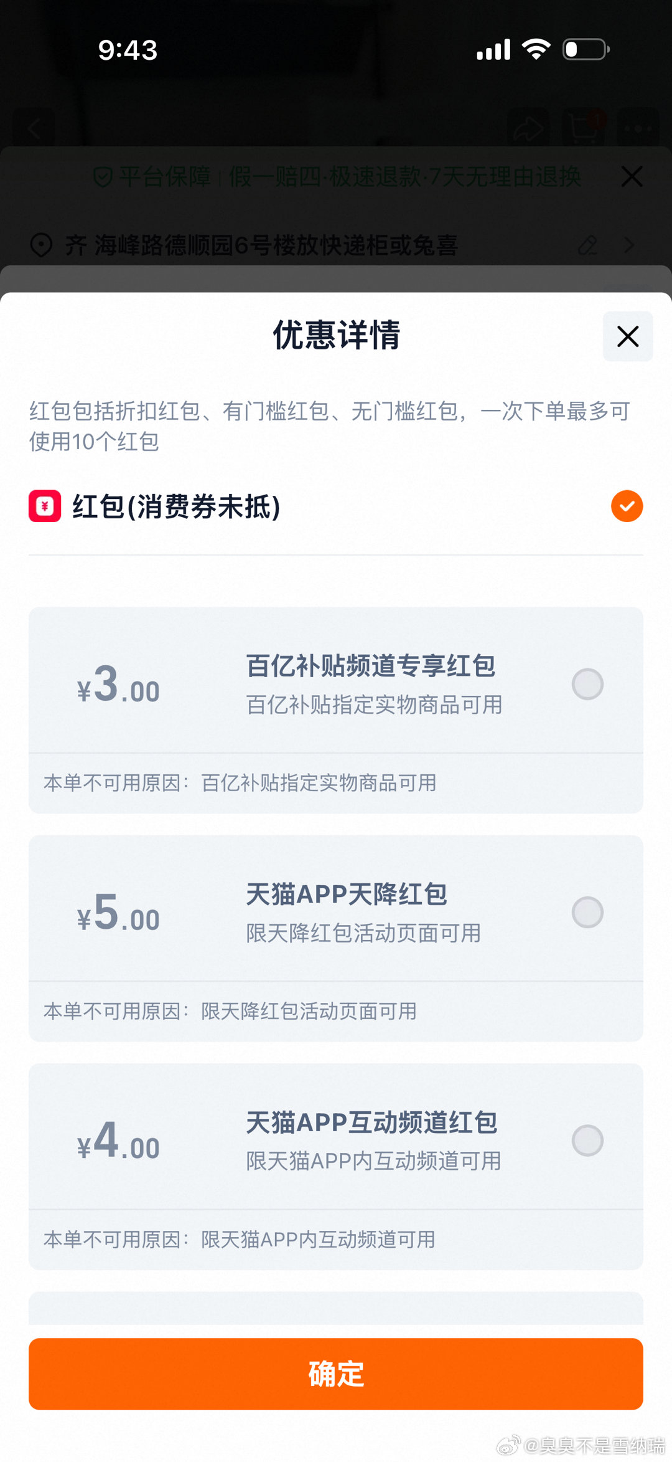The width and height of the screenshot is (672, 1462).
Task: Tap the 平台保障 假一赔四 guarantee text
Action: [350, 177]
